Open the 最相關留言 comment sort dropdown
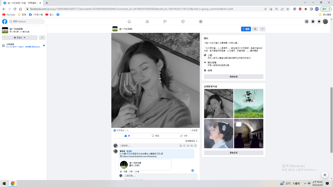The image size is (333, 187). (191, 141)
